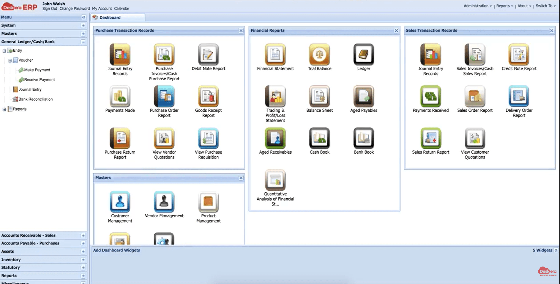Screen dimensions: 560x284
Task: Select Receive Payment in the tree
Action: [40, 80]
